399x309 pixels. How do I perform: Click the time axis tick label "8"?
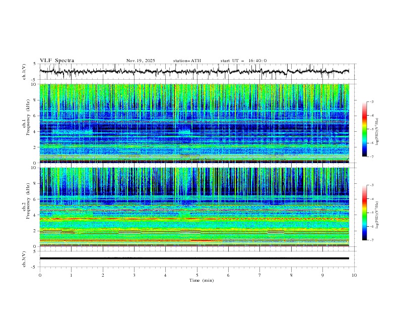[x=291, y=275]
